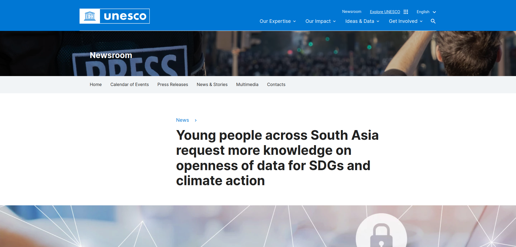The image size is (516, 247).
Task: Expand the Our Impact menu
Action: pos(320,21)
